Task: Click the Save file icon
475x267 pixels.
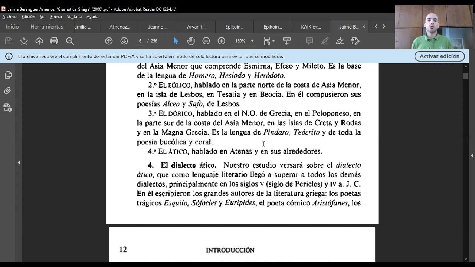Action: point(9,41)
